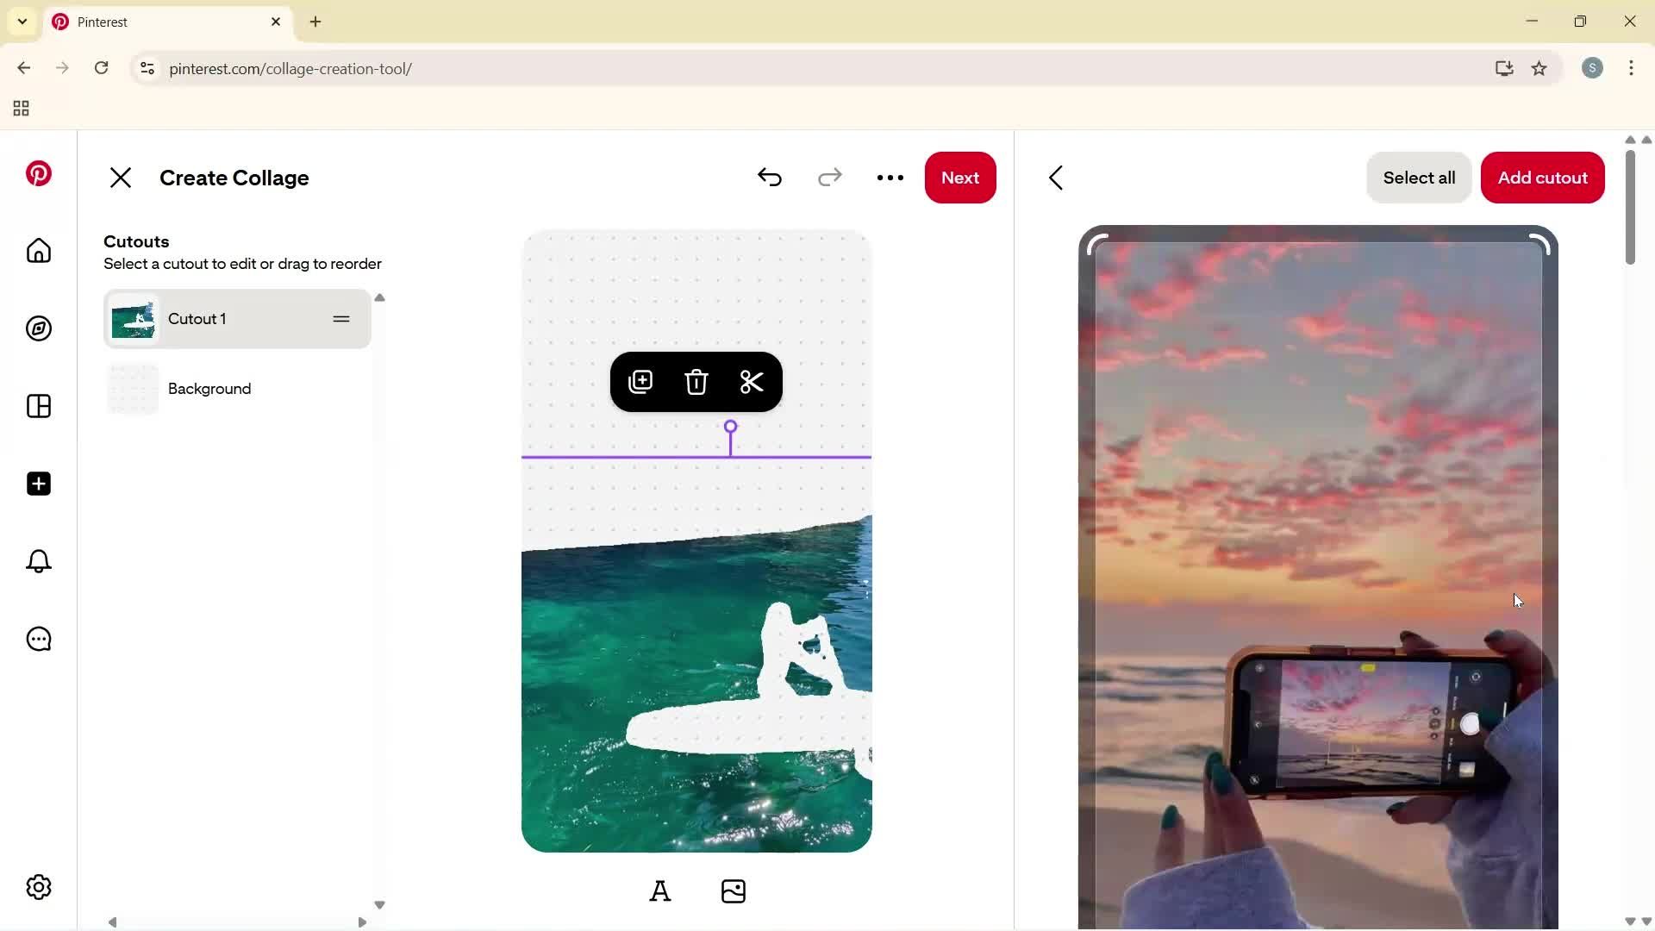This screenshot has width=1655, height=931.
Task: Click the Add cutout button
Action: (x=1542, y=178)
